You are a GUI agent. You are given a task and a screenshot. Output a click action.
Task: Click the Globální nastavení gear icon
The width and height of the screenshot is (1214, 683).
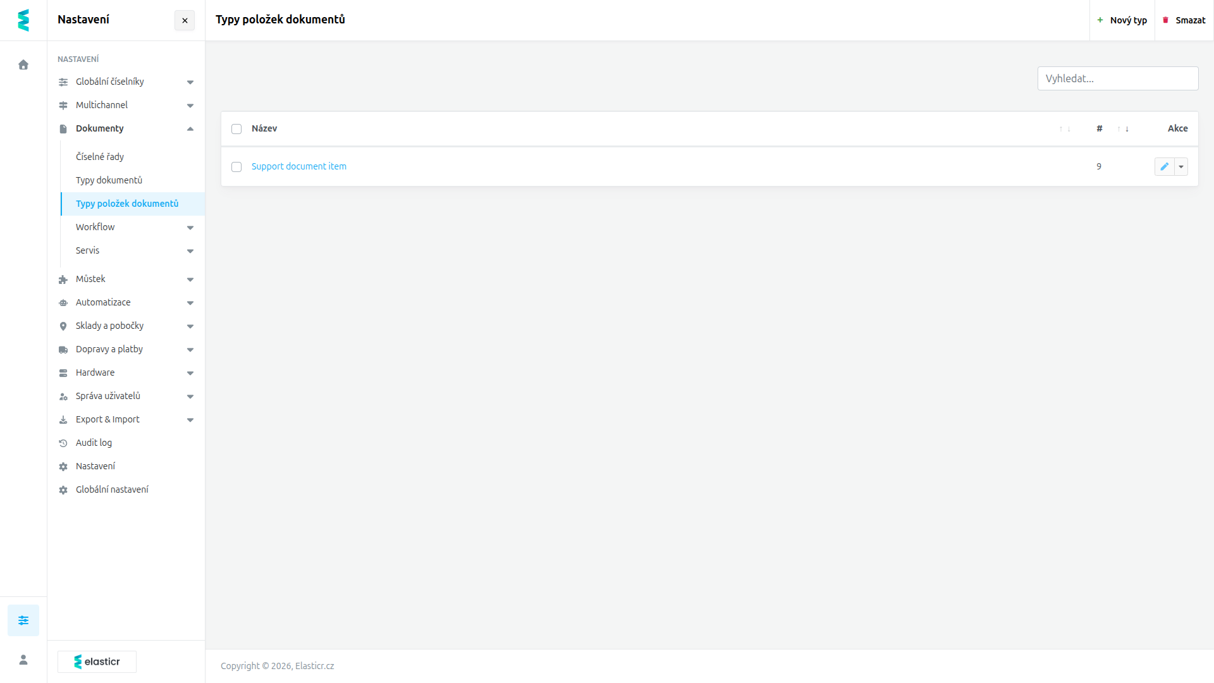pyautogui.click(x=63, y=490)
